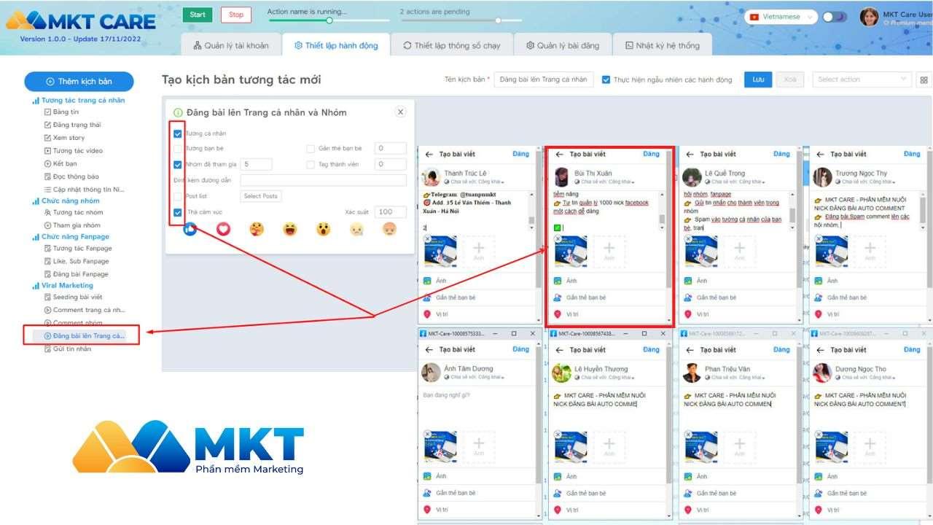Viewport: 933px width, 525px height.
Task: Switch to Nhật ký hệ thống tab
Action: tap(663, 45)
